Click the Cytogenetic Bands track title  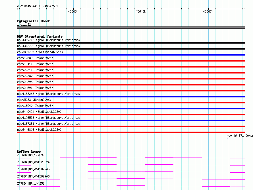pyautogui.click(x=34, y=21)
